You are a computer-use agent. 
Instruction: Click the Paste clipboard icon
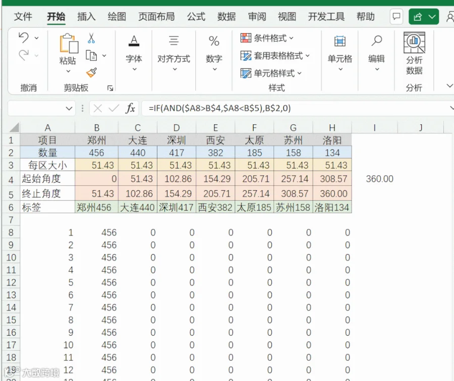pyautogui.click(x=69, y=43)
